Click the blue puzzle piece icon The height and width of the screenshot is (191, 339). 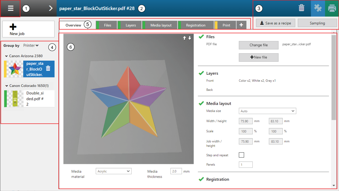point(318,8)
